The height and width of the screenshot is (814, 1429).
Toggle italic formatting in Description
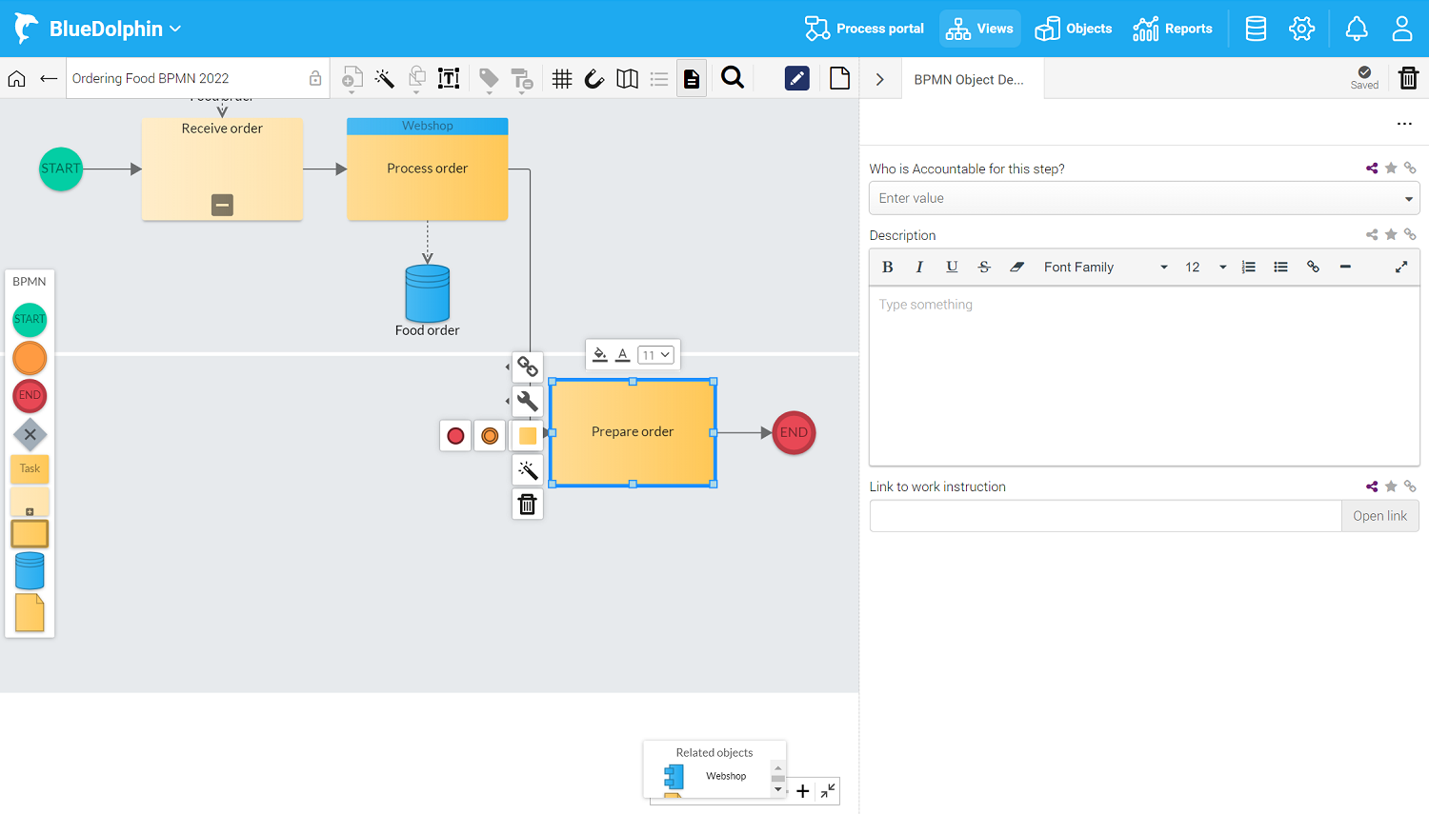(919, 268)
